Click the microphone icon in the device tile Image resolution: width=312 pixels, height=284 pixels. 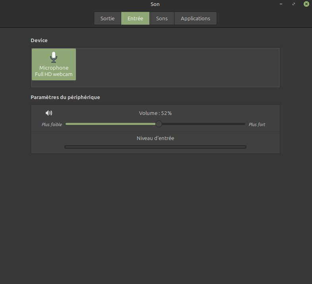54,57
